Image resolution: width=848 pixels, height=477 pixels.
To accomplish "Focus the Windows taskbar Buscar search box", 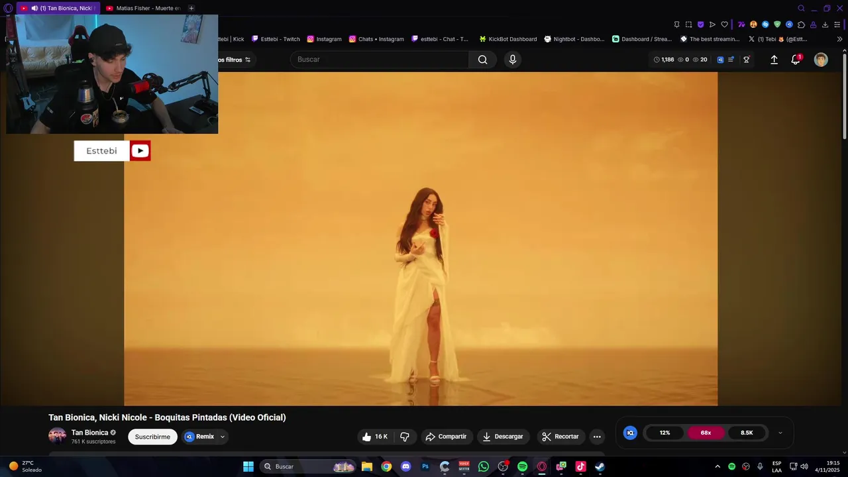I will pyautogui.click(x=309, y=466).
